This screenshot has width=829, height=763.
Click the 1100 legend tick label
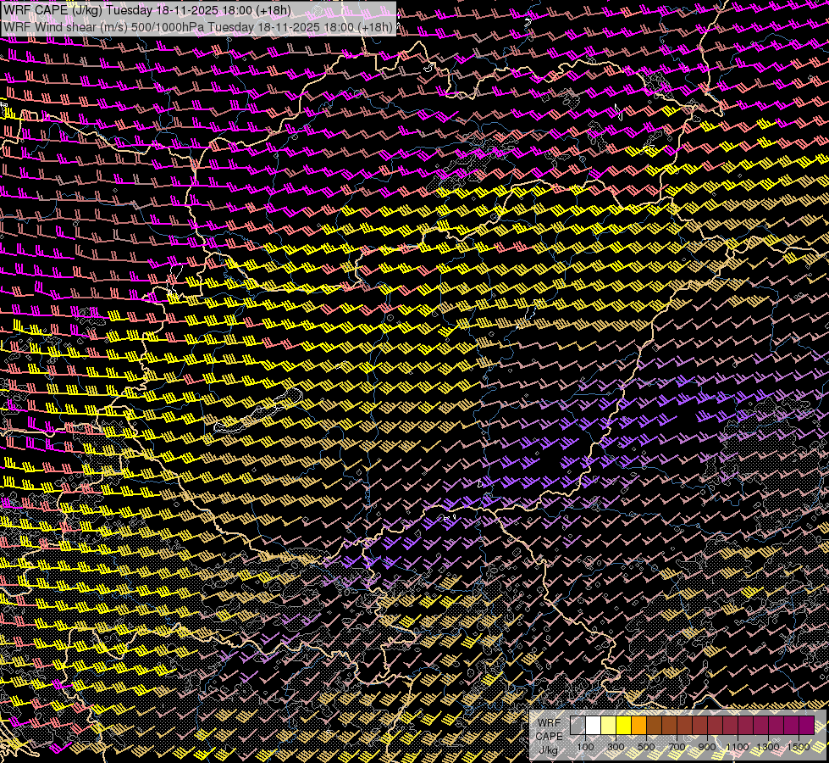(737, 747)
